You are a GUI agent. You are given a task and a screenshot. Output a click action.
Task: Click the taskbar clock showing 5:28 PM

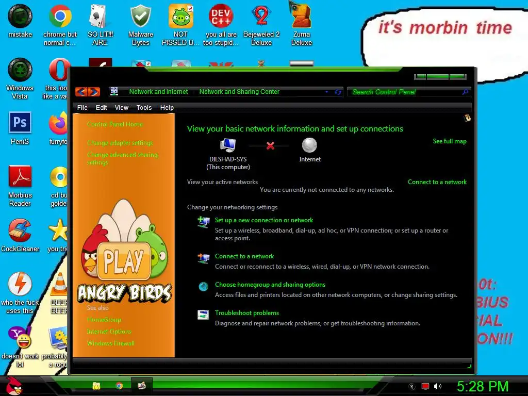482,386
